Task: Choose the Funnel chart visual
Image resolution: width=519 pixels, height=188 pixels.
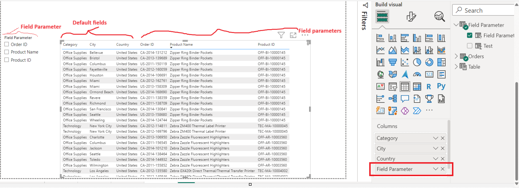Action: (x=393, y=62)
